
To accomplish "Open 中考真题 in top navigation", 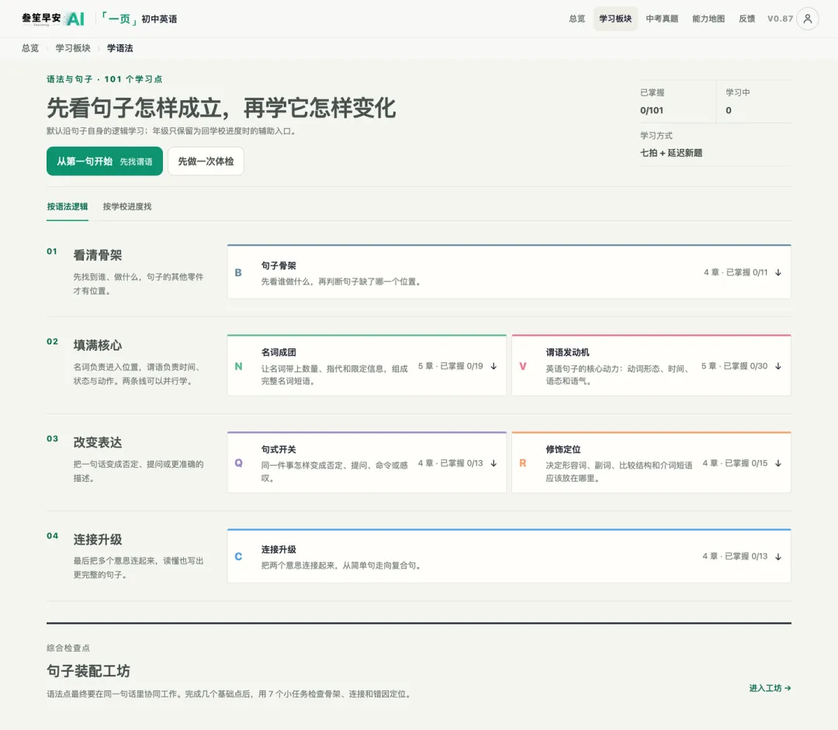I will coord(662,19).
